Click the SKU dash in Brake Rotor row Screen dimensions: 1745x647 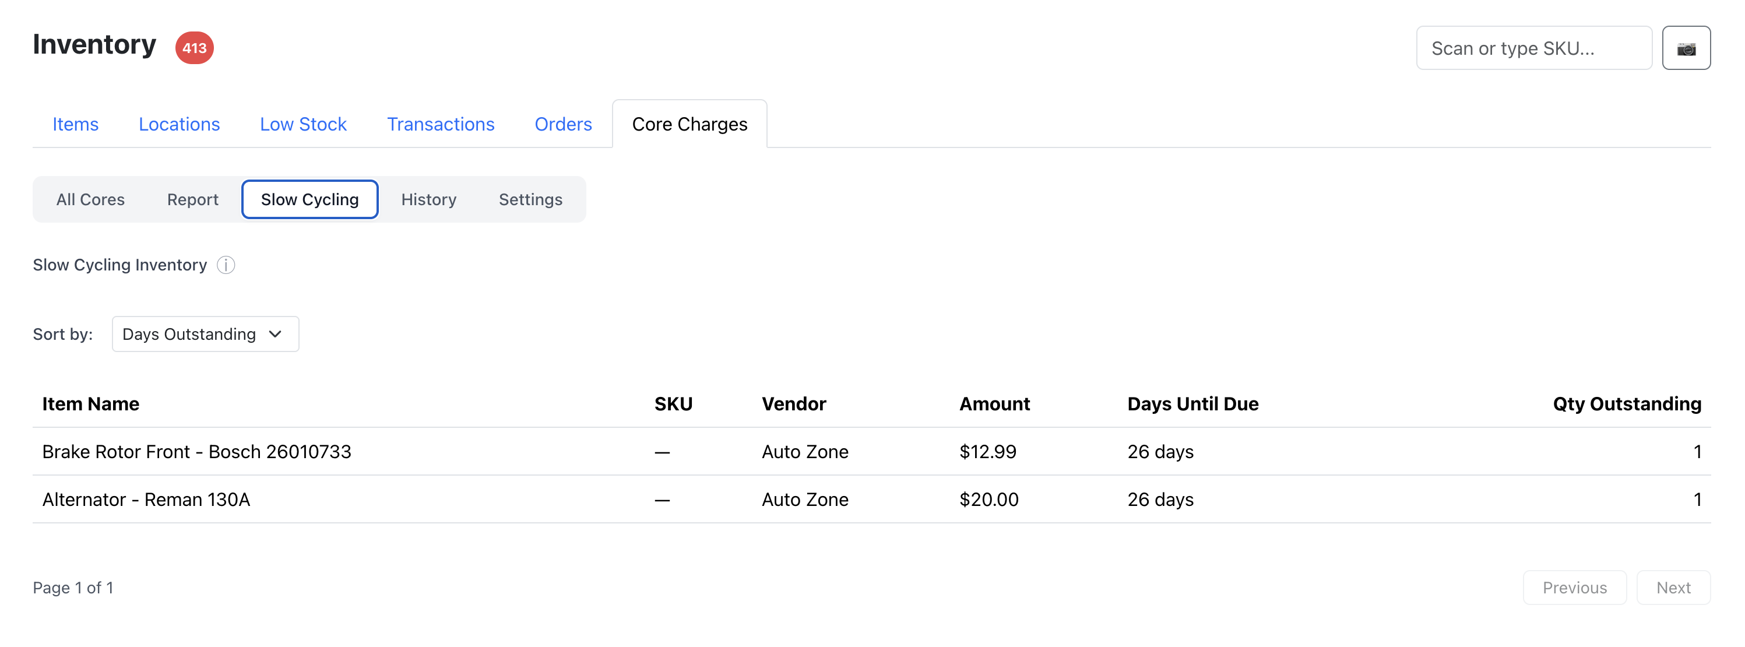tap(662, 452)
